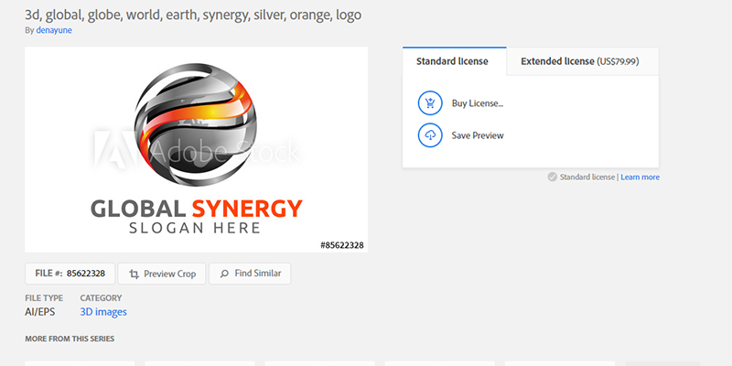The height and width of the screenshot is (366, 732).
Task: Open the 3D images category
Action: (x=103, y=312)
